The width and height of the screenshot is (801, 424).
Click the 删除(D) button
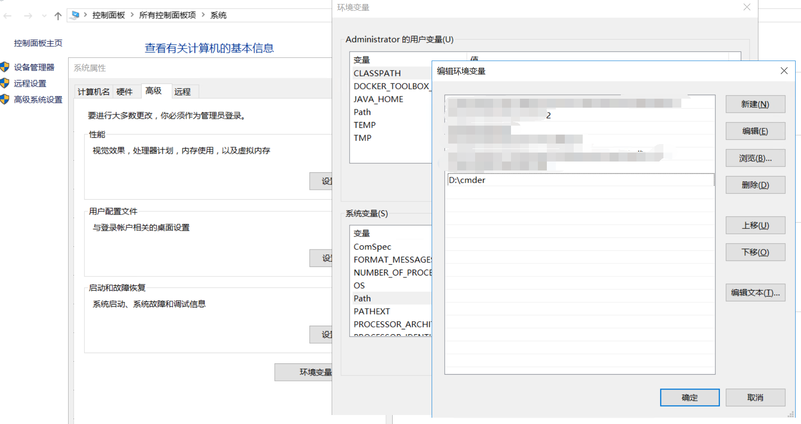755,184
